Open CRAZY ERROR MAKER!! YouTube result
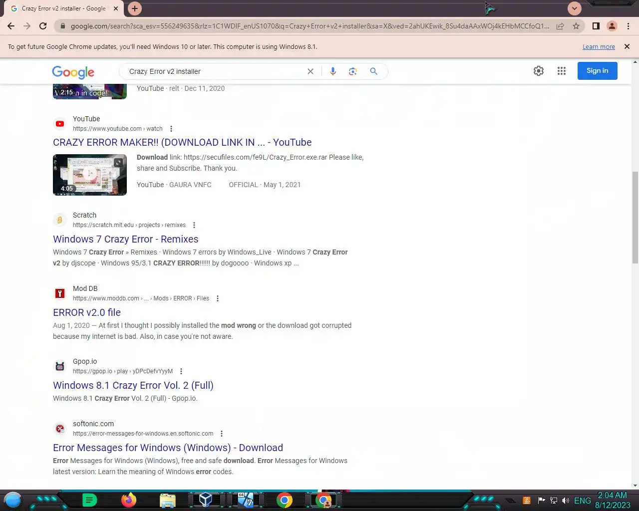Viewport: 639px width, 511px height. (x=182, y=142)
